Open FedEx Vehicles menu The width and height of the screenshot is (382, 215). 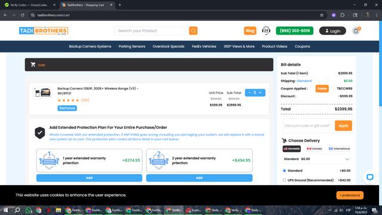[x=204, y=47]
